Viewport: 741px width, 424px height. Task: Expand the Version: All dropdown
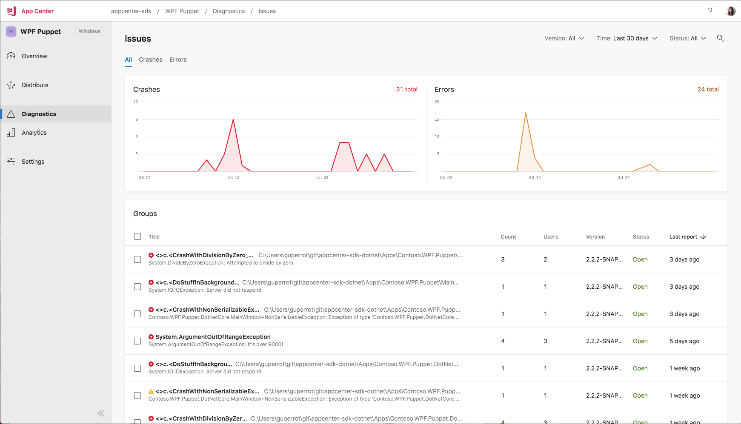564,38
